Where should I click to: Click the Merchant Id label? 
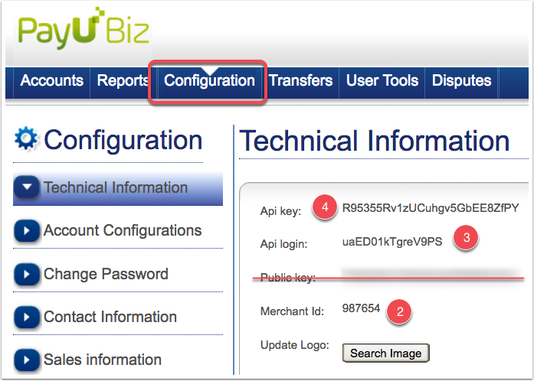(x=292, y=311)
